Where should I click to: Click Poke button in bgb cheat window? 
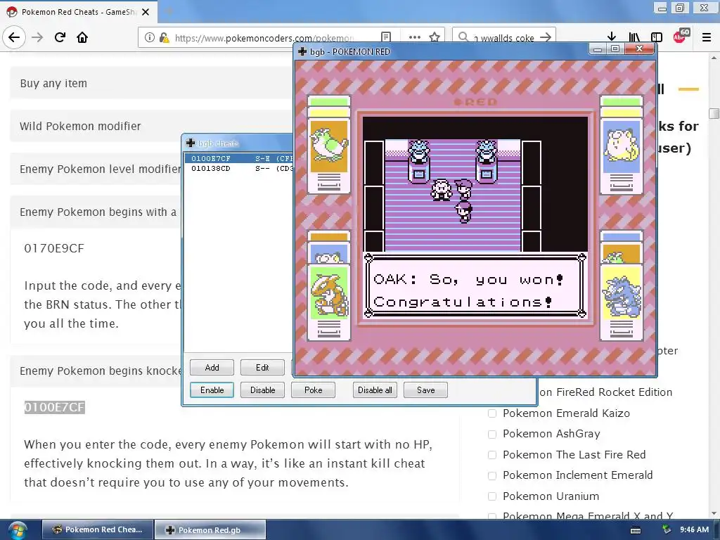313,390
